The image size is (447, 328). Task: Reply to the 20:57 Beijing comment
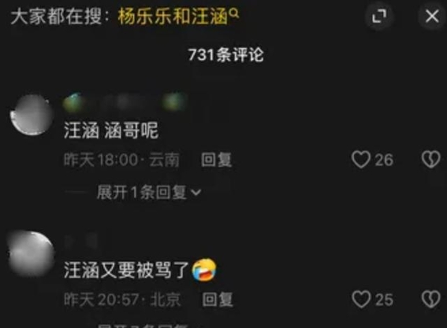pyautogui.click(x=218, y=300)
